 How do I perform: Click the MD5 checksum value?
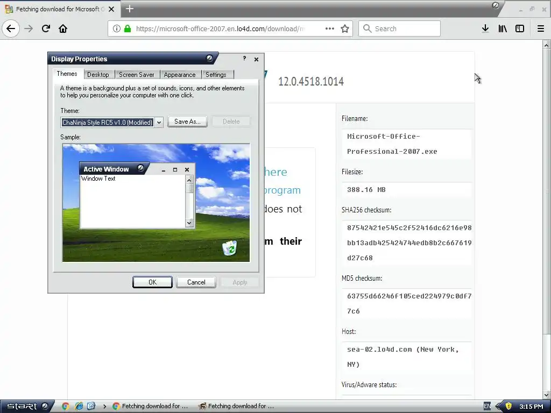[x=409, y=303]
